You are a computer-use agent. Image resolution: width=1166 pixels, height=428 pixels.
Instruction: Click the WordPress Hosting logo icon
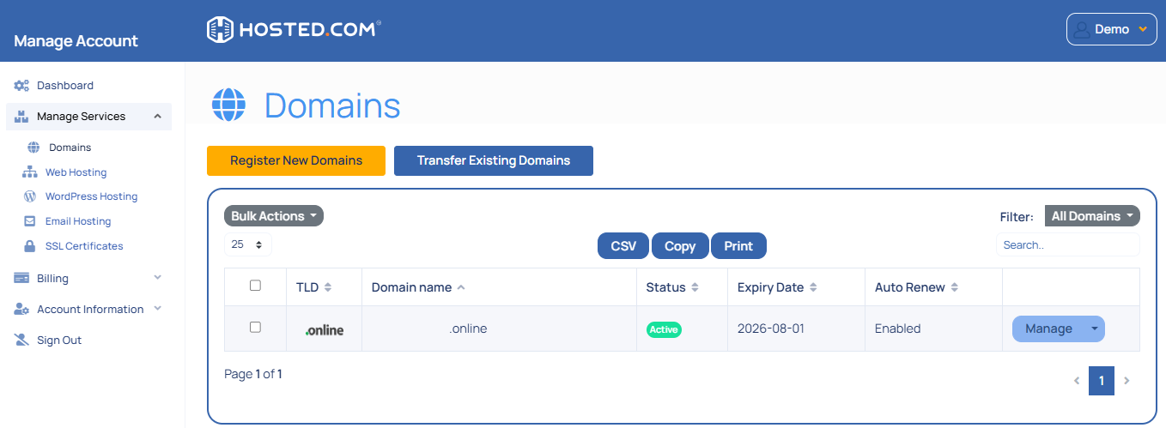pyautogui.click(x=30, y=196)
